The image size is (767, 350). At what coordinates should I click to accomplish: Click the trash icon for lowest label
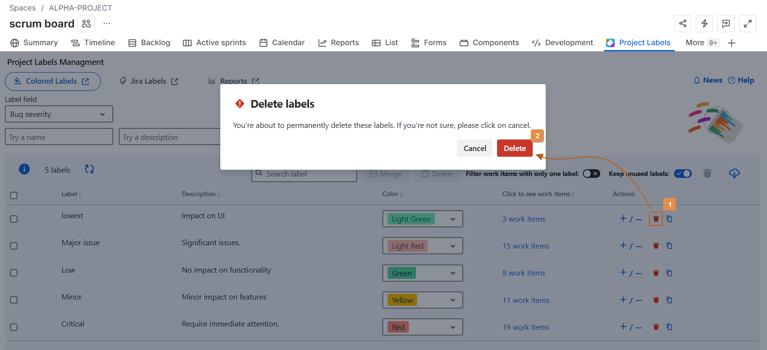click(656, 219)
